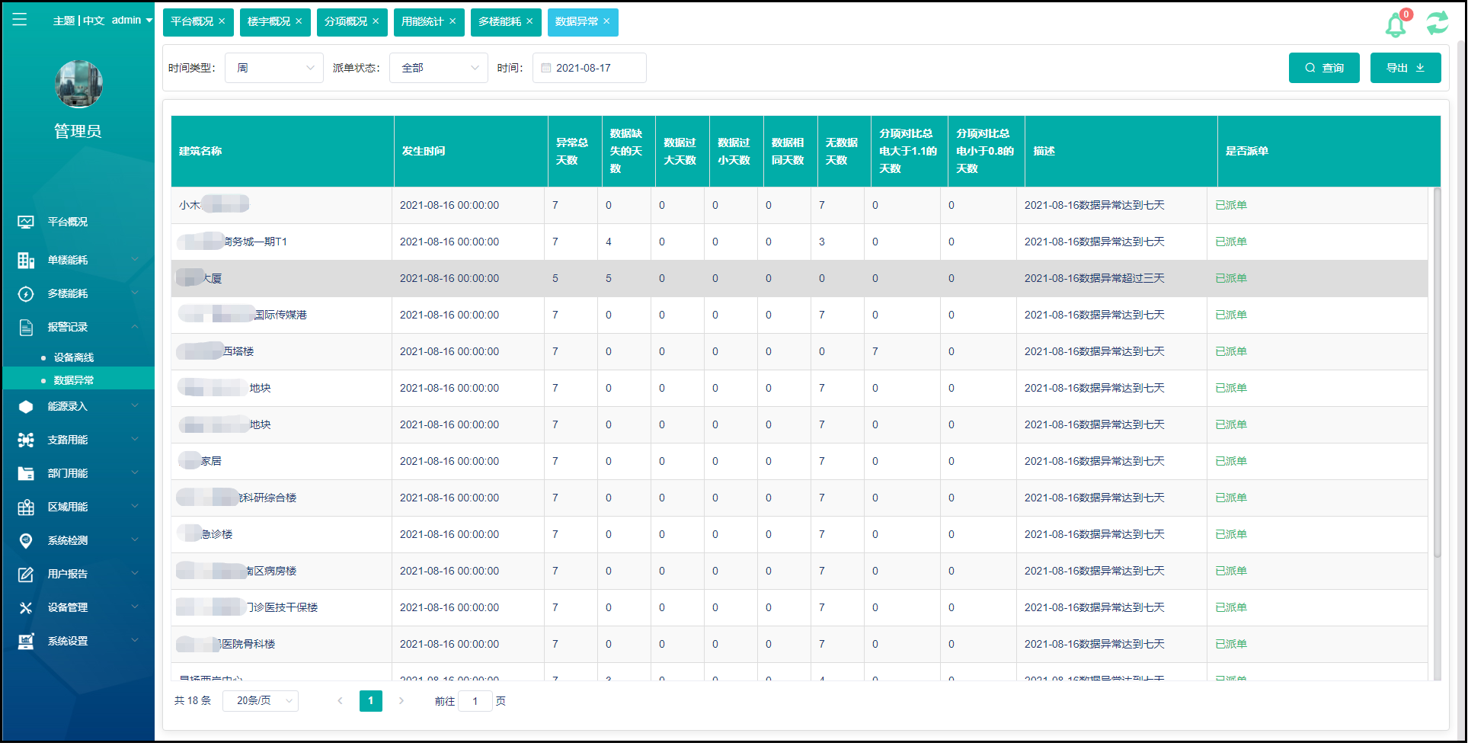Click the 平台概况 sidebar monitor icon
The image size is (1468, 746).
coord(26,222)
